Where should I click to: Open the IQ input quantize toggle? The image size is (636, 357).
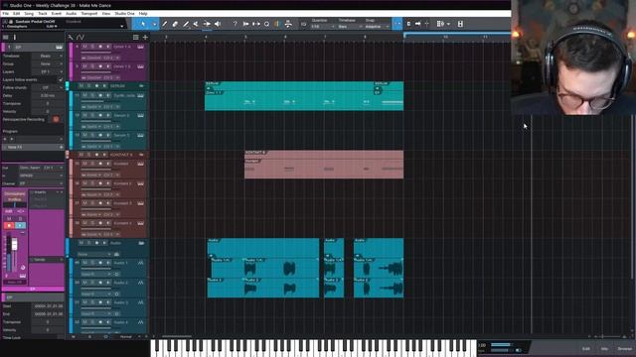(303, 24)
